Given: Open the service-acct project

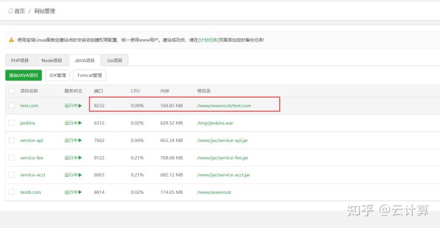Looking at the screenshot, I should pyautogui.click(x=32, y=175).
